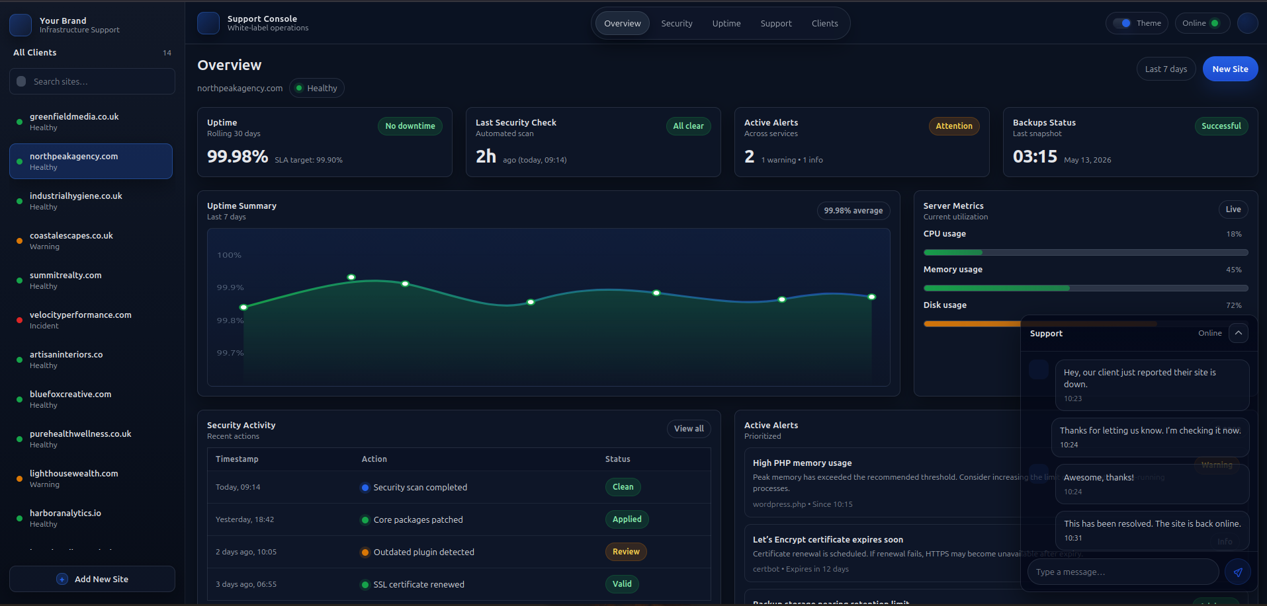Click the red incident dot for velocityperformance.com

[19, 320]
